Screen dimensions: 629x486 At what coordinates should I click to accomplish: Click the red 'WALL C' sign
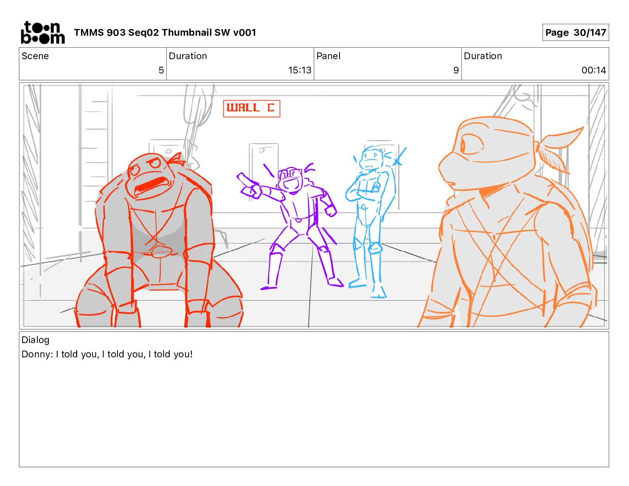(252, 108)
